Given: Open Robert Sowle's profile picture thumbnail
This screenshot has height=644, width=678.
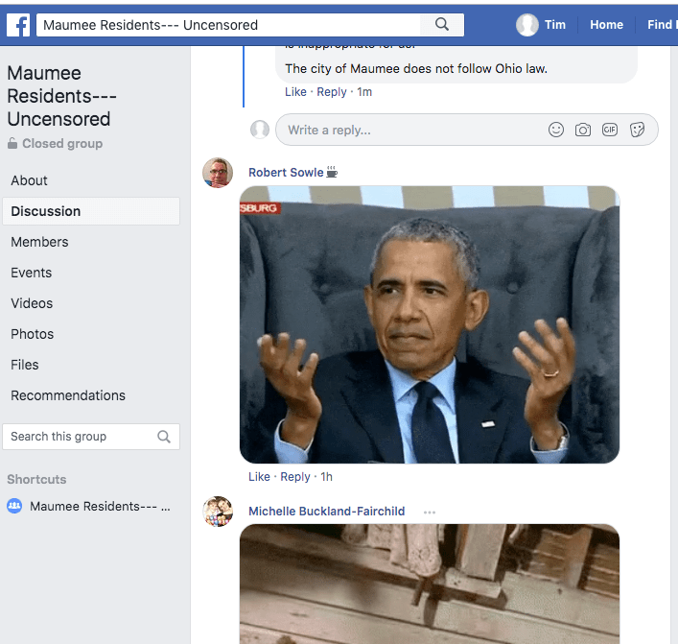Looking at the screenshot, I should tap(218, 173).
